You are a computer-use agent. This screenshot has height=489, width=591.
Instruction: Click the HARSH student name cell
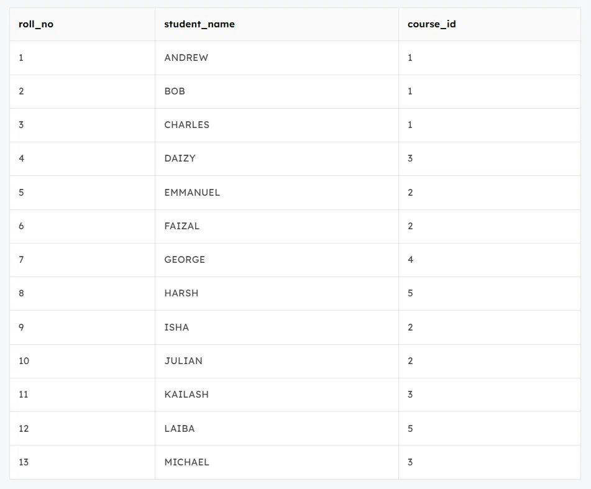pos(181,293)
